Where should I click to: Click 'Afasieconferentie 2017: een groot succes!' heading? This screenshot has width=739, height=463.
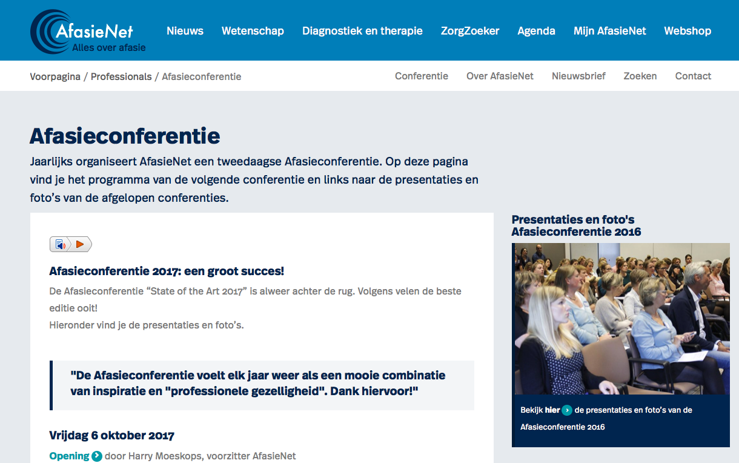pyautogui.click(x=167, y=271)
